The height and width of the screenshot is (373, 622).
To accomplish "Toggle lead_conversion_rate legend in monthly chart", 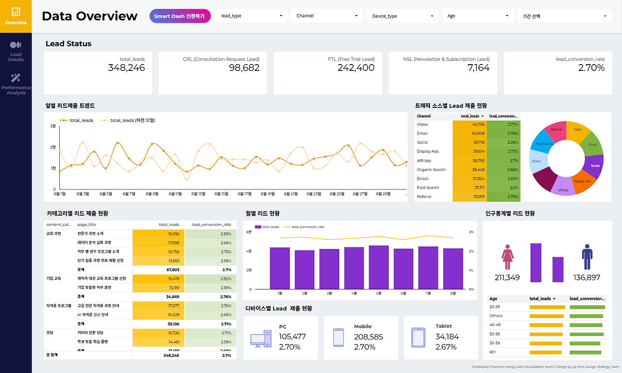I will coord(304,227).
